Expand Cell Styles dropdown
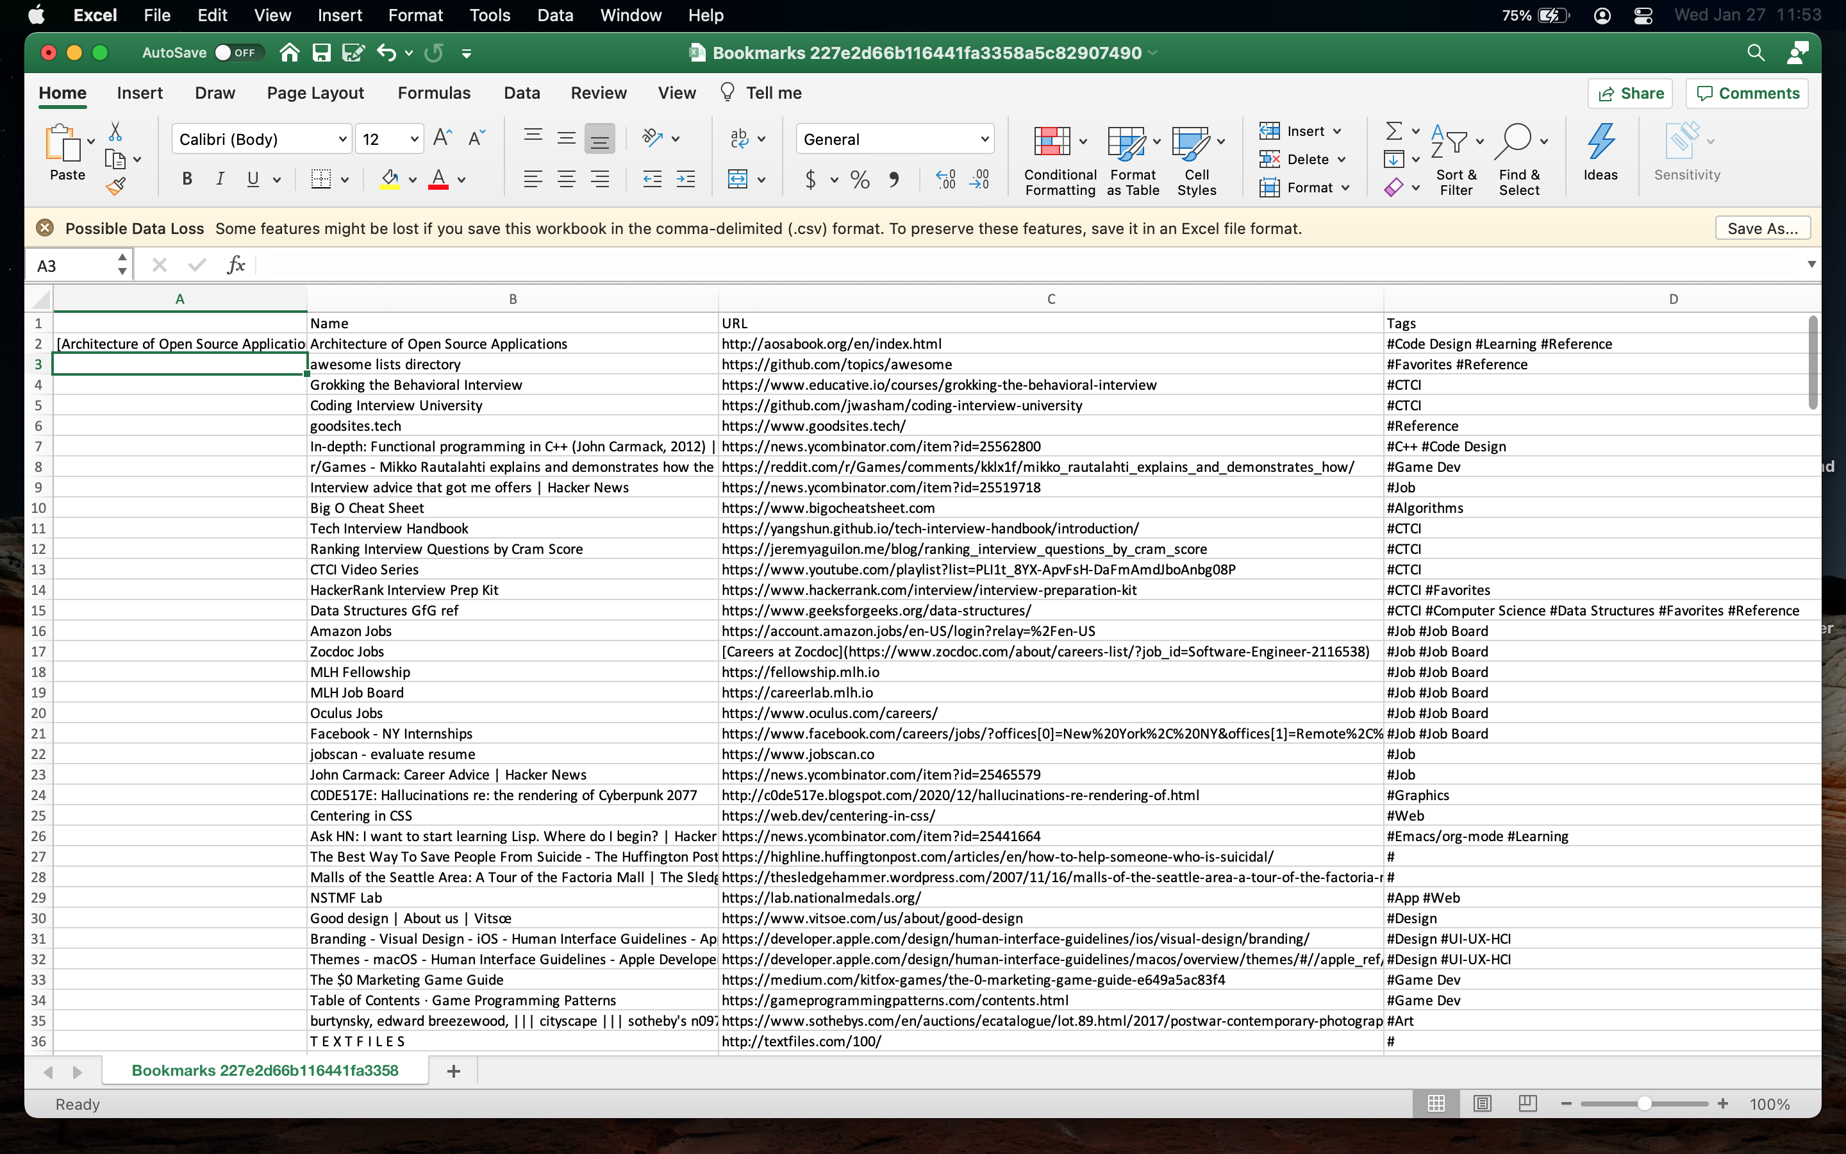Screen dimensions: 1846x1154 (x=1221, y=141)
